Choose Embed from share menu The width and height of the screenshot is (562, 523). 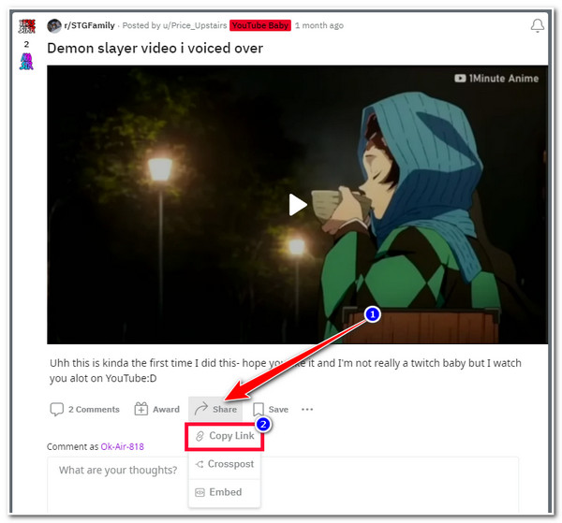point(225,492)
